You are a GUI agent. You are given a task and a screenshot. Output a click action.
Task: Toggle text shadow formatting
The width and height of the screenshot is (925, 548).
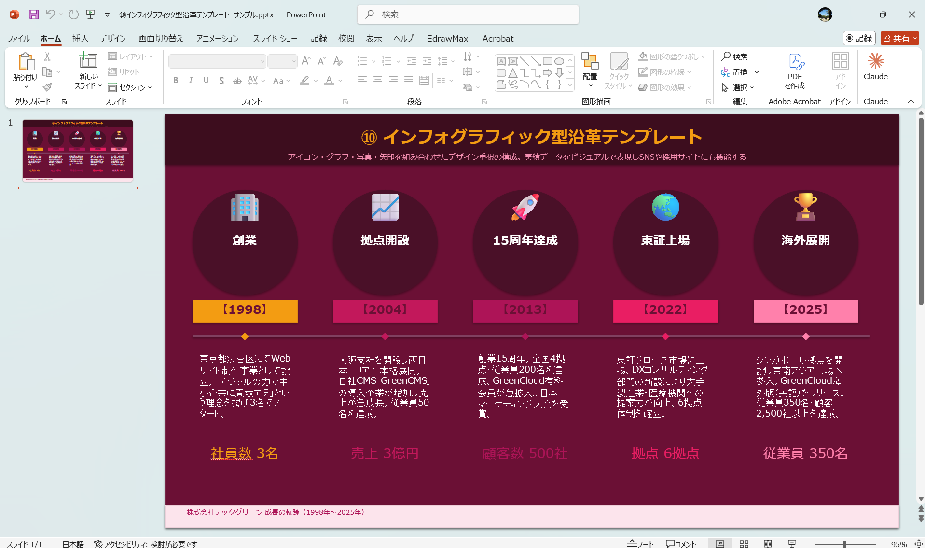point(221,81)
